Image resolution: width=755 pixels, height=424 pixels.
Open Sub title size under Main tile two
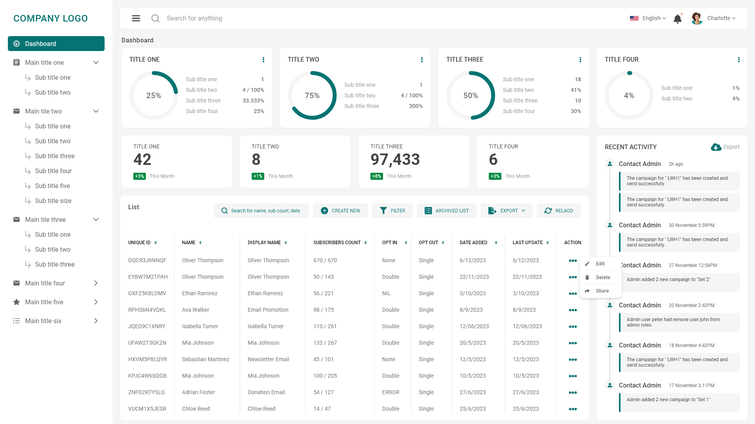pyautogui.click(x=53, y=201)
